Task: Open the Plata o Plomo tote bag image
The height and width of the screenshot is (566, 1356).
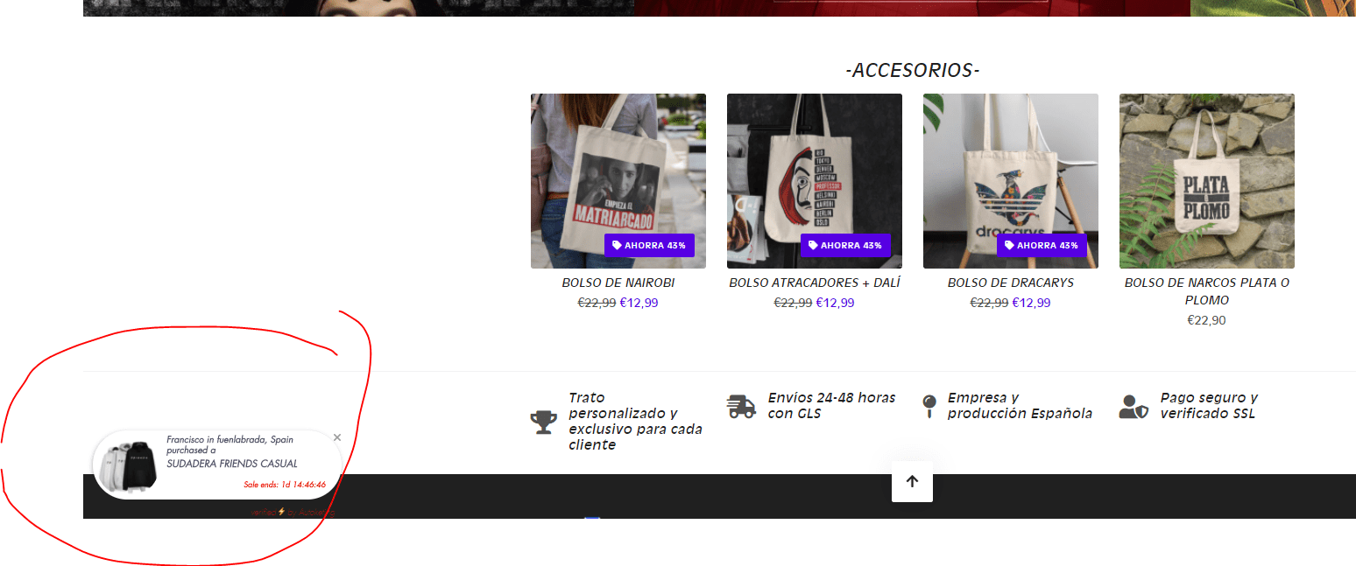Action: click(1207, 181)
